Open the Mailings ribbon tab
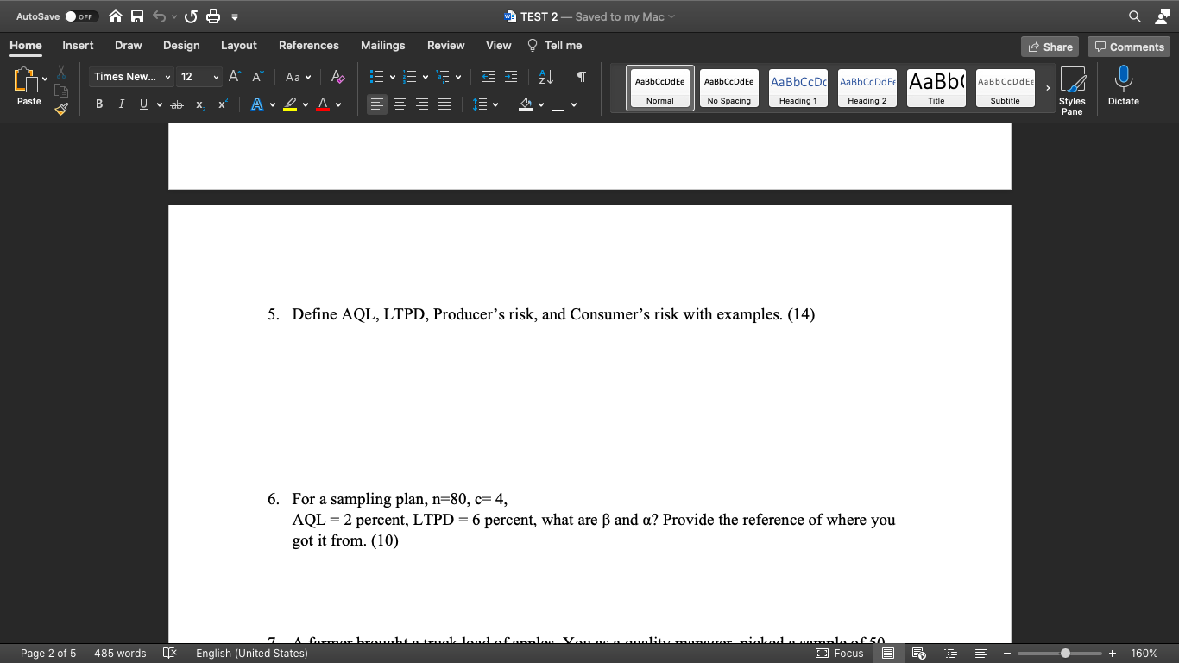The height and width of the screenshot is (663, 1179). point(383,45)
